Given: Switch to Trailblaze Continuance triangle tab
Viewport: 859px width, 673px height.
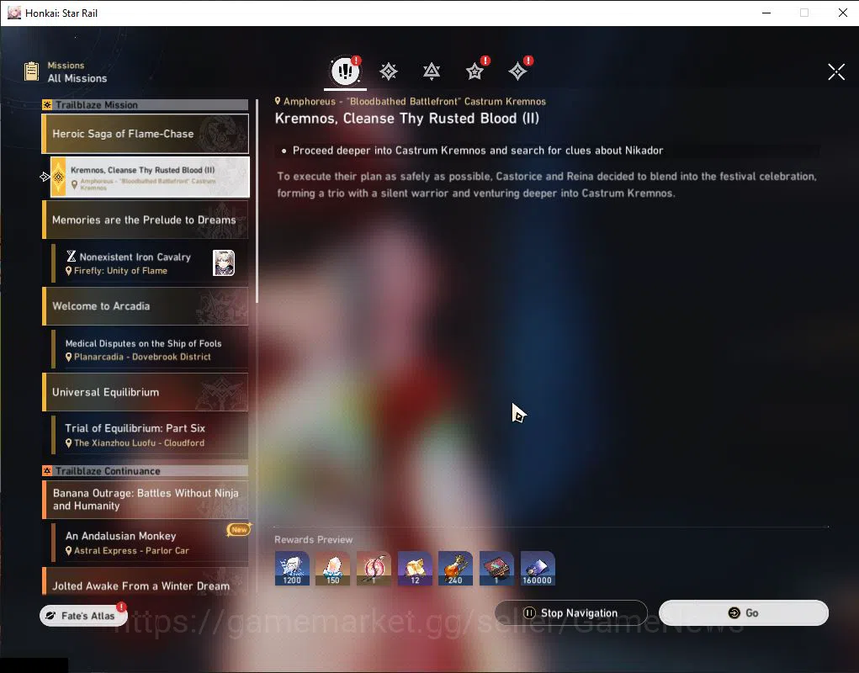Looking at the screenshot, I should [x=432, y=72].
